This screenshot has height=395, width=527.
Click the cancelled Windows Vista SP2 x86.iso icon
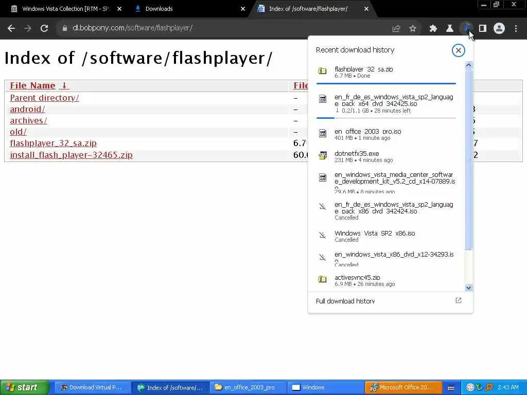click(322, 235)
